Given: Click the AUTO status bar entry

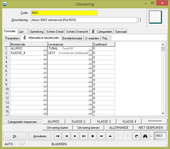Looking at the screenshot, I should click(x=9, y=144).
